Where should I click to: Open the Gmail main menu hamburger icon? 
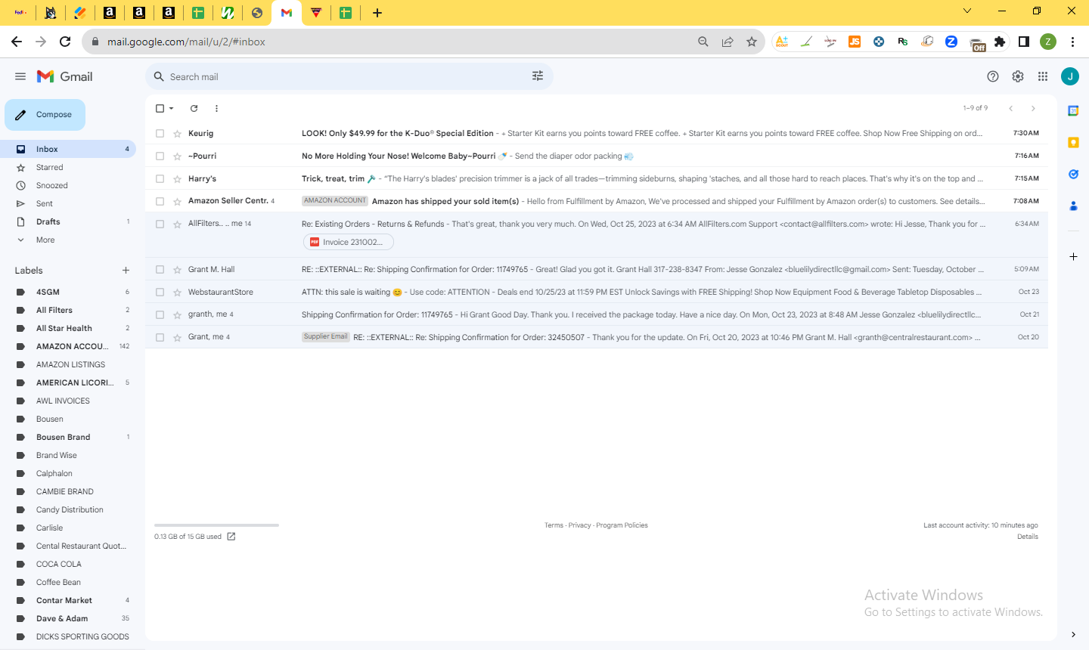pos(20,76)
